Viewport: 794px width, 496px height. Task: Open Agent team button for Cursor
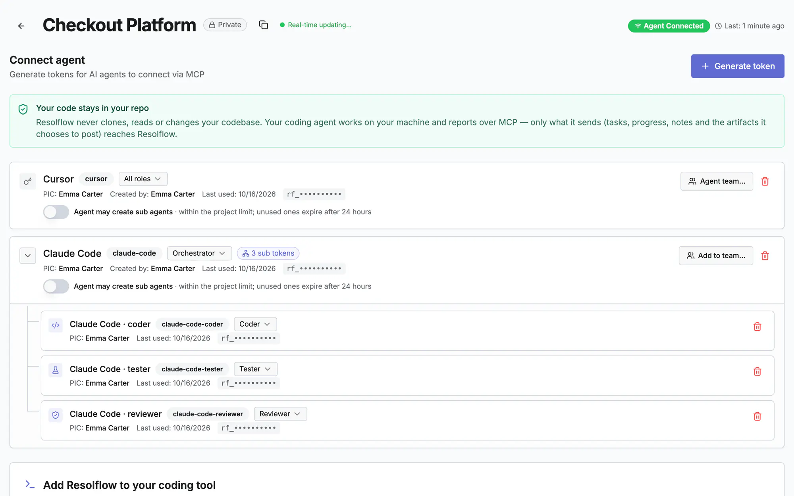tap(717, 181)
